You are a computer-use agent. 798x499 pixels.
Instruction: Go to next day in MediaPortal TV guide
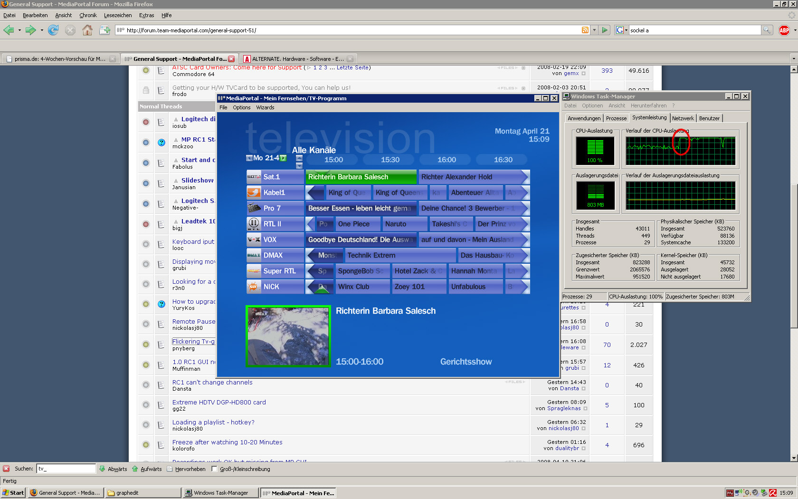click(283, 158)
